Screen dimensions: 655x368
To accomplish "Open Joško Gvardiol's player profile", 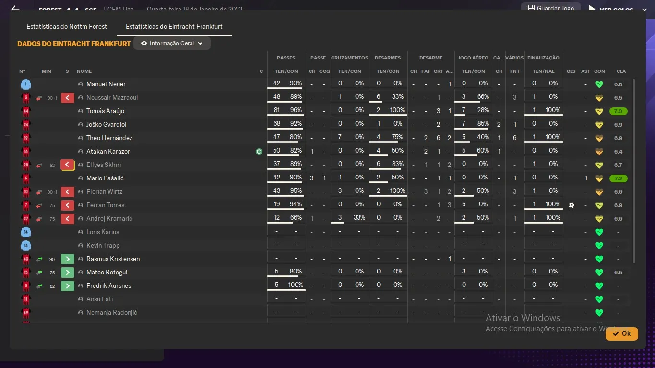I will click(107, 125).
